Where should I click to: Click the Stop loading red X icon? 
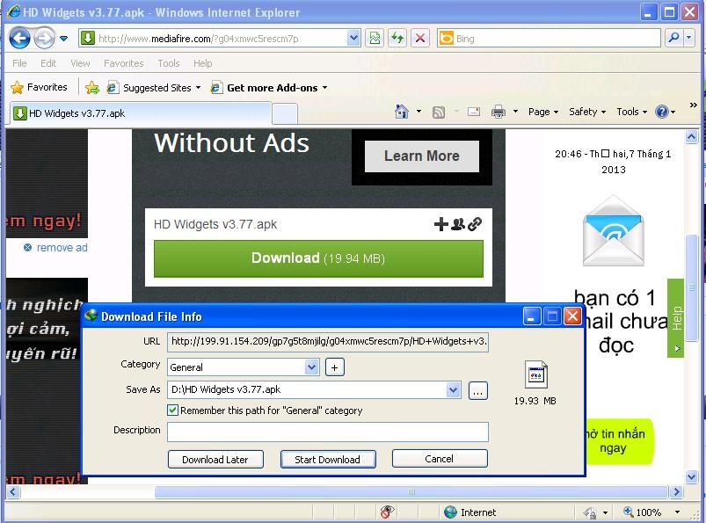coord(420,38)
